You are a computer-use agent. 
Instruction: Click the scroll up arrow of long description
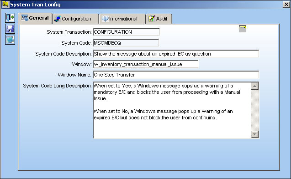coord(255,86)
